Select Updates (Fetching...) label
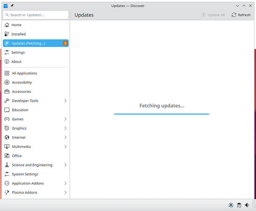The image size is (256, 211). (x=28, y=43)
